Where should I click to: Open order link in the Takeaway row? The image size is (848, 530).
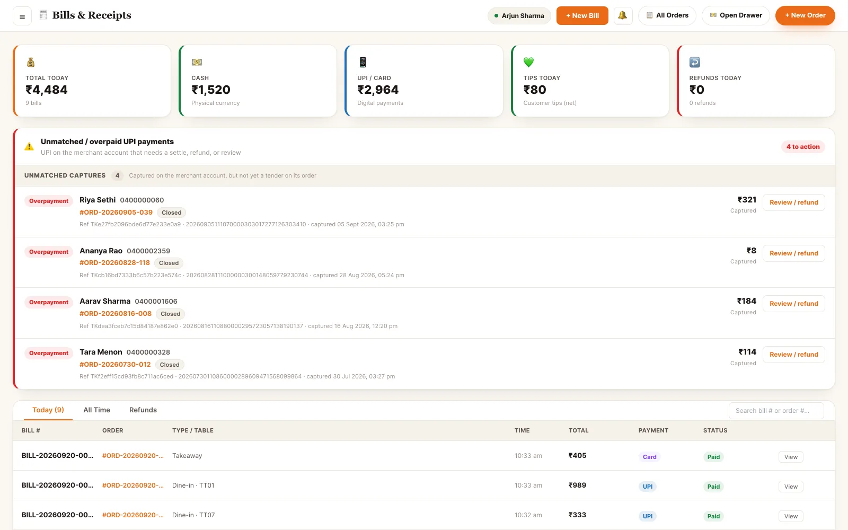(x=133, y=456)
